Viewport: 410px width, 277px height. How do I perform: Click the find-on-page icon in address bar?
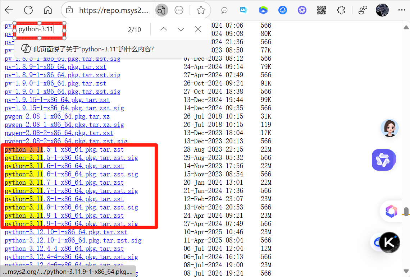click(x=161, y=10)
